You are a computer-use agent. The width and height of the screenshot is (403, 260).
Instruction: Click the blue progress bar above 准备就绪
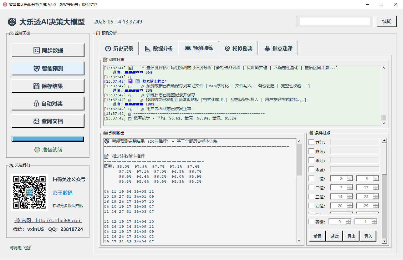pos(48,139)
